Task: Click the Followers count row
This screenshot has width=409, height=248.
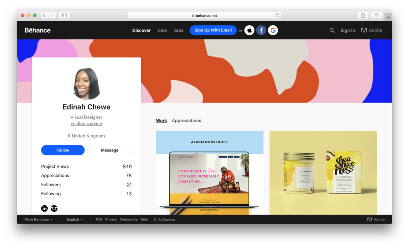Action: (86, 185)
